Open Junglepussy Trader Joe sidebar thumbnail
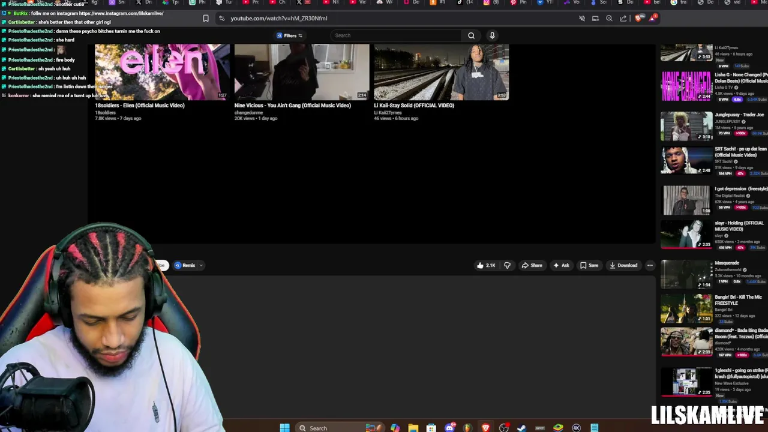The height and width of the screenshot is (432, 768). point(686,125)
